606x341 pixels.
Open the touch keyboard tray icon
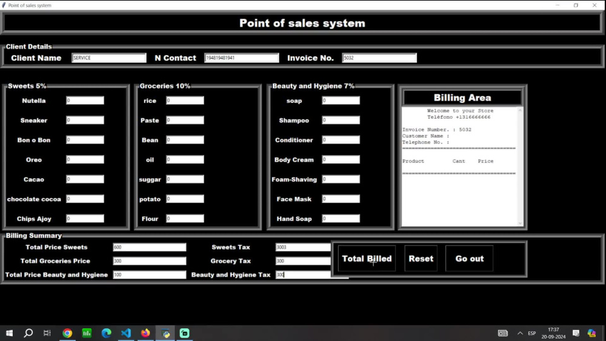point(502,333)
